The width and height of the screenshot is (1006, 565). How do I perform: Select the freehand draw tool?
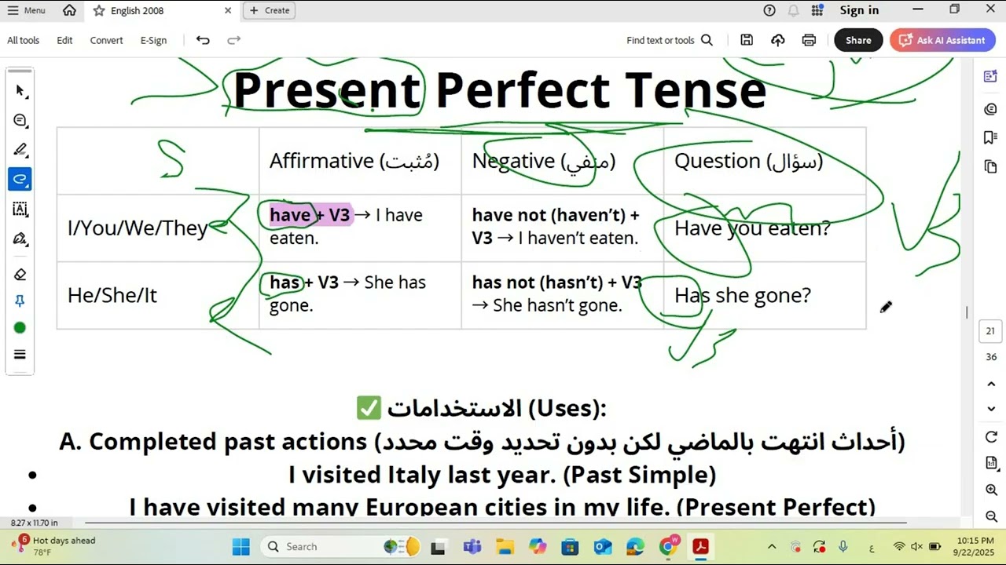pos(20,179)
